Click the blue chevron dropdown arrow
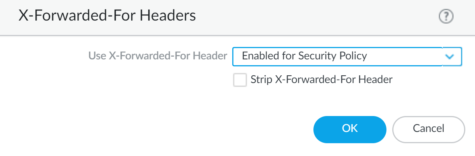 coord(450,57)
